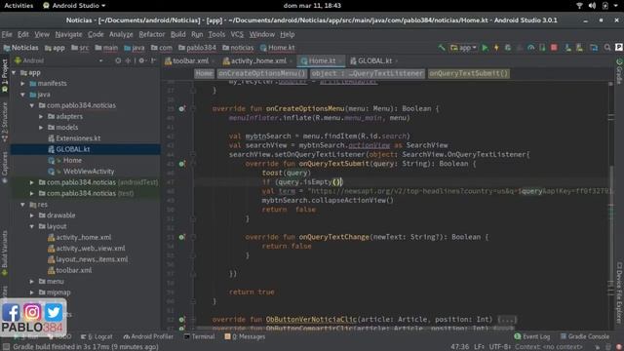This screenshot has height=351, width=624.
Task: Expand collapsed body of ObButtonVerNoticiaClic
Action: click(507, 319)
